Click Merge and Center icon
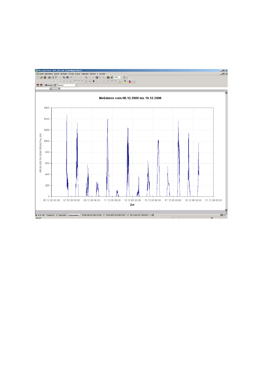263x373 pixels. (x=86, y=81)
